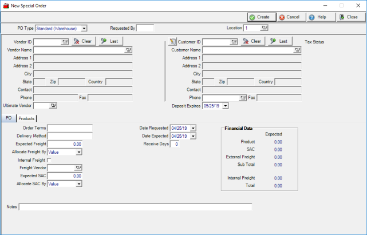Viewport: 367px width, 235px height.
Task: Click the Vendor Name lookup icon
Action: click(x=129, y=50)
